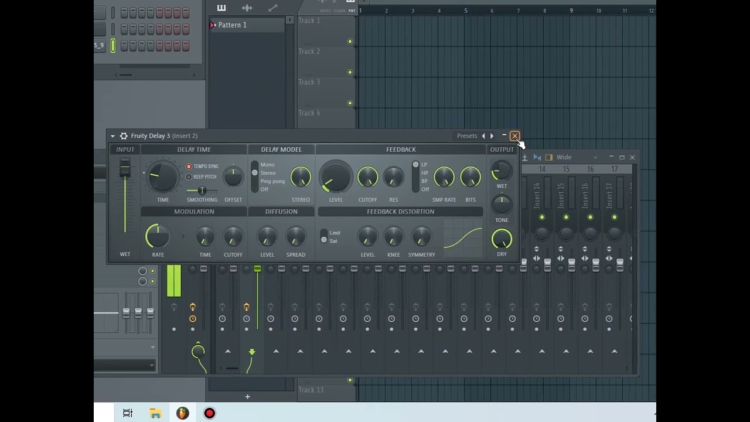This screenshot has height=422, width=750.
Task: Open the Task View icon on the taskbar
Action: tap(128, 413)
